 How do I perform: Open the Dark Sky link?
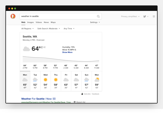pos(87,94)
